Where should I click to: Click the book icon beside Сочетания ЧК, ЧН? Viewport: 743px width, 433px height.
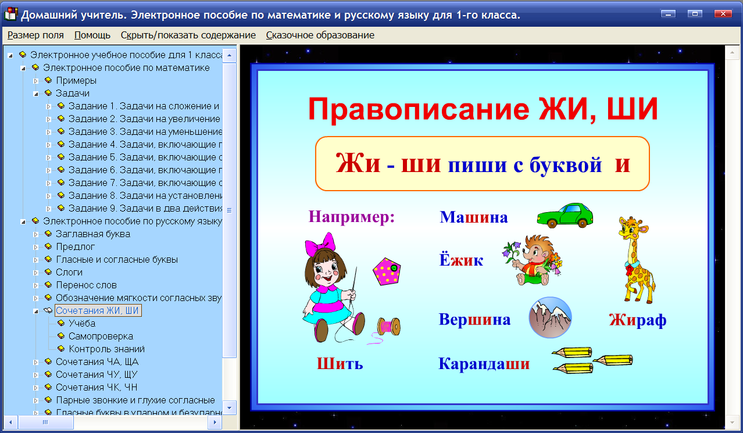click(49, 387)
